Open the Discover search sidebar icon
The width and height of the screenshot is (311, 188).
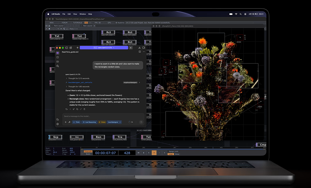click(x=58, y=66)
